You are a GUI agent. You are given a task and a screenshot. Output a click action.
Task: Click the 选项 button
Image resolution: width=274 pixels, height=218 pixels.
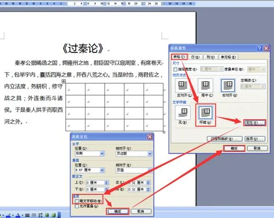coord(255,139)
